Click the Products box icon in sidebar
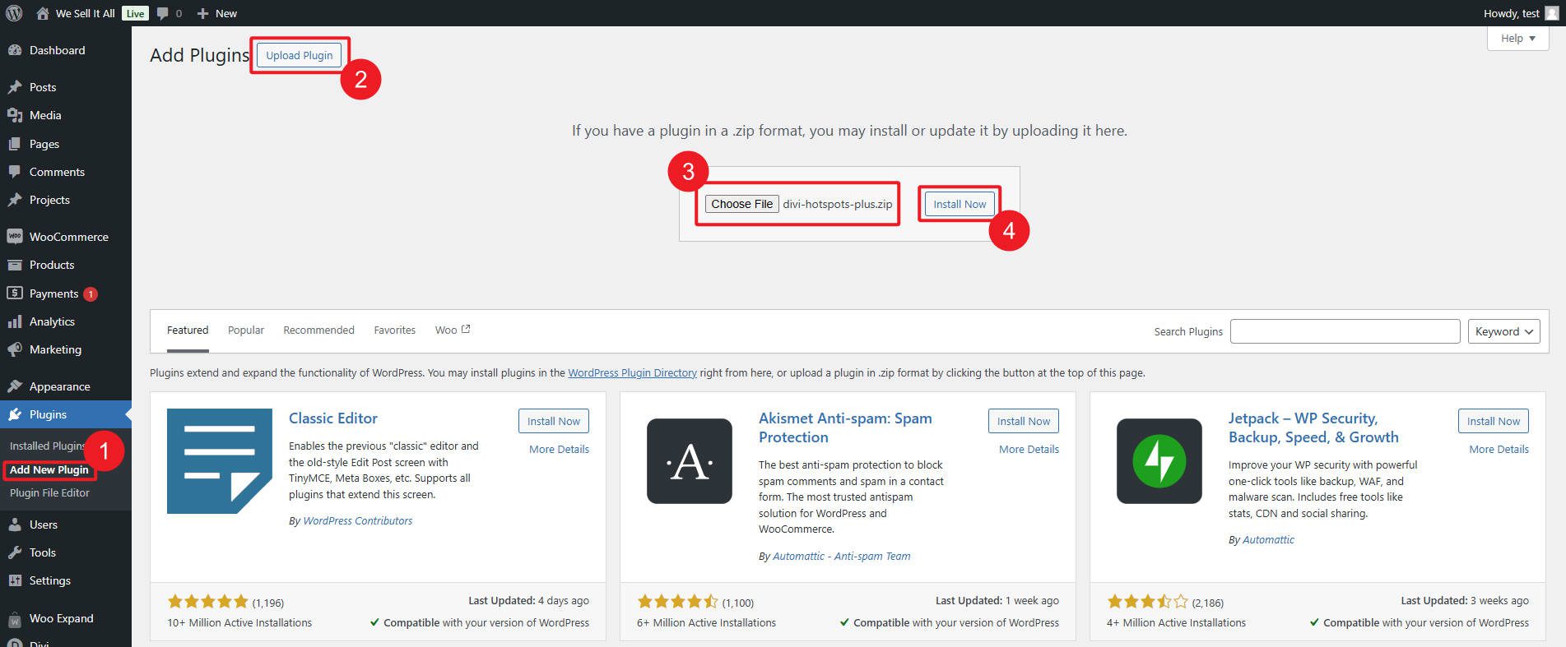Screen dimensions: 1566x647 pyautogui.click(x=15, y=265)
